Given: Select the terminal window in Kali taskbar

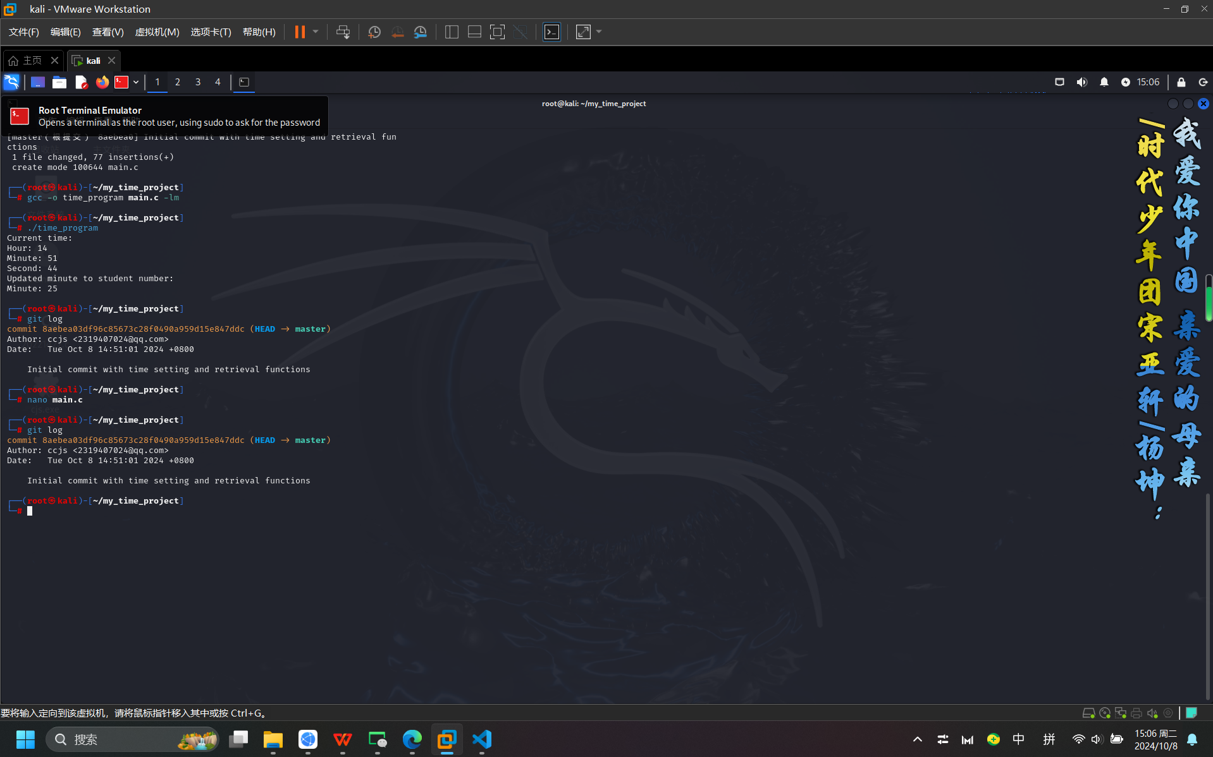Looking at the screenshot, I should (x=244, y=82).
